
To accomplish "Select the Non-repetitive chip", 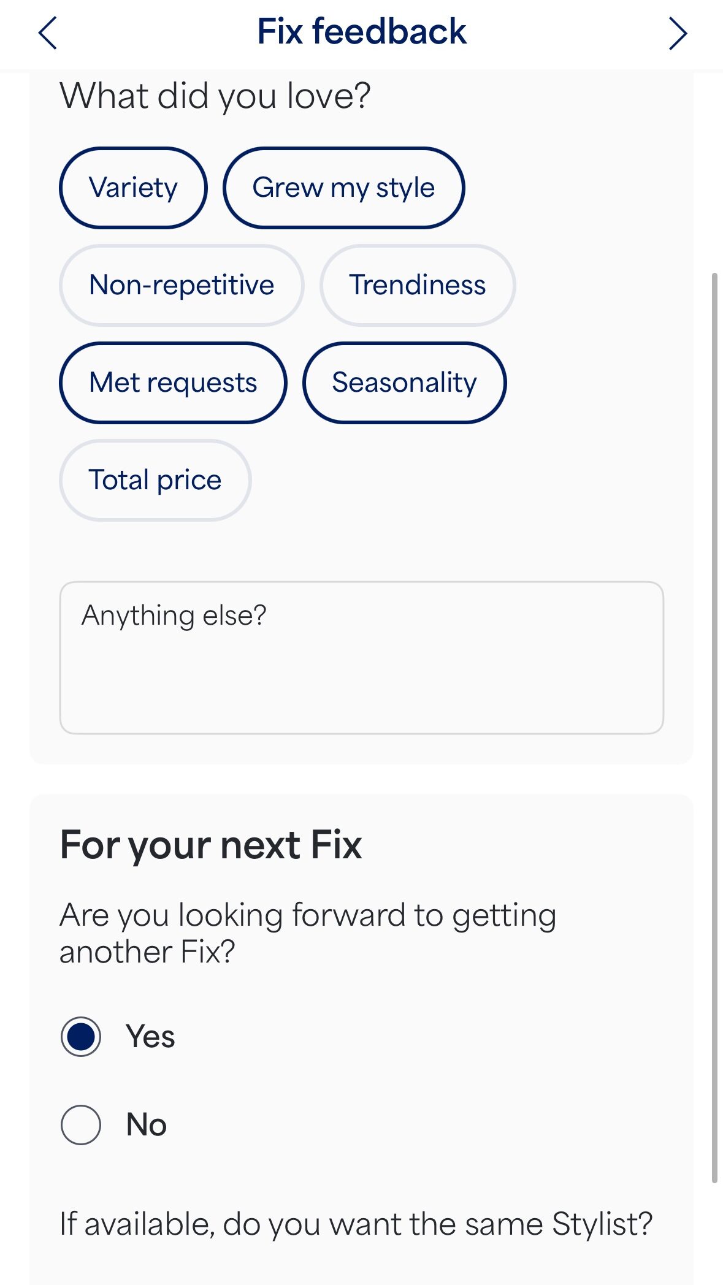I will (182, 285).
